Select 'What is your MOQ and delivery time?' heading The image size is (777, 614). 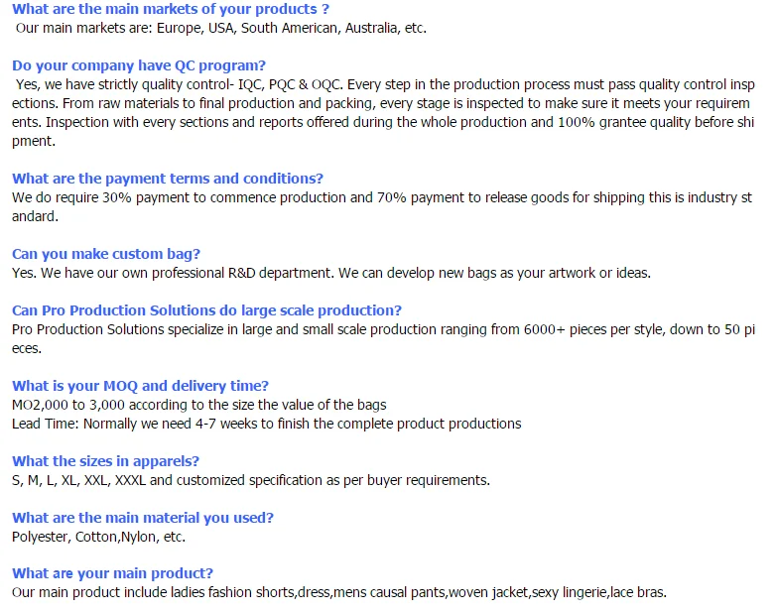tap(140, 386)
